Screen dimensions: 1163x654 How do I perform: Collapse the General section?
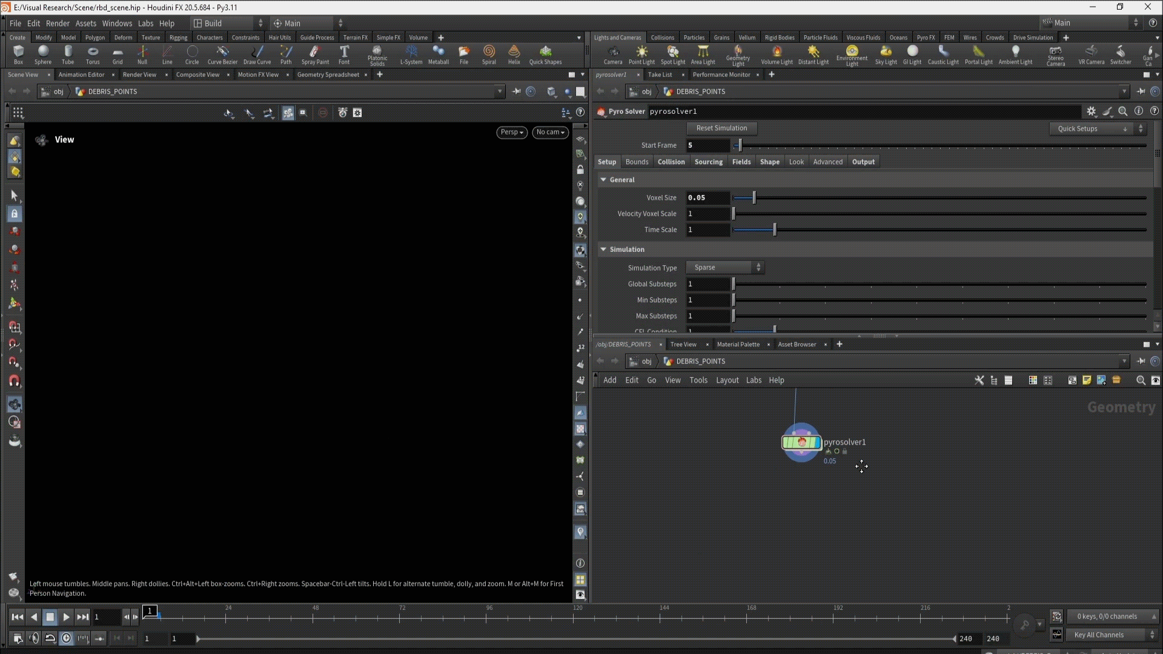pyautogui.click(x=603, y=180)
